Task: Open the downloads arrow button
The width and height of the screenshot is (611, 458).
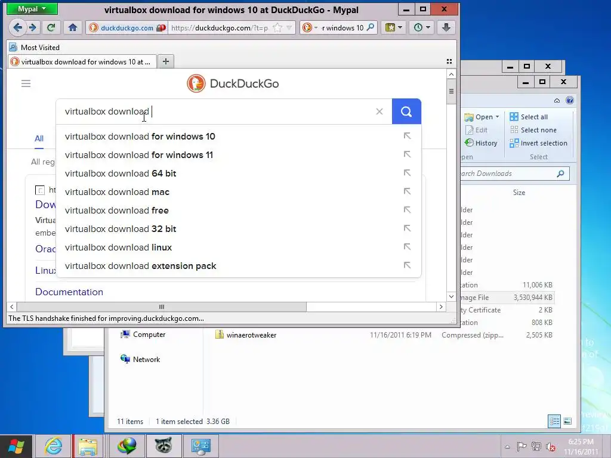Action: pyautogui.click(x=446, y=27)
